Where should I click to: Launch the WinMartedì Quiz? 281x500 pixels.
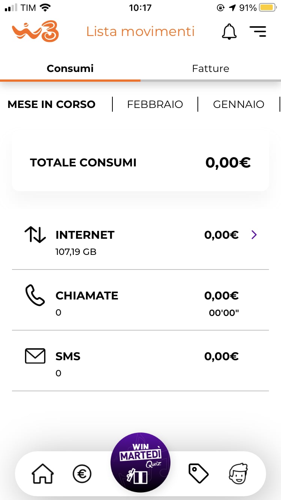(x=140, y=462)
